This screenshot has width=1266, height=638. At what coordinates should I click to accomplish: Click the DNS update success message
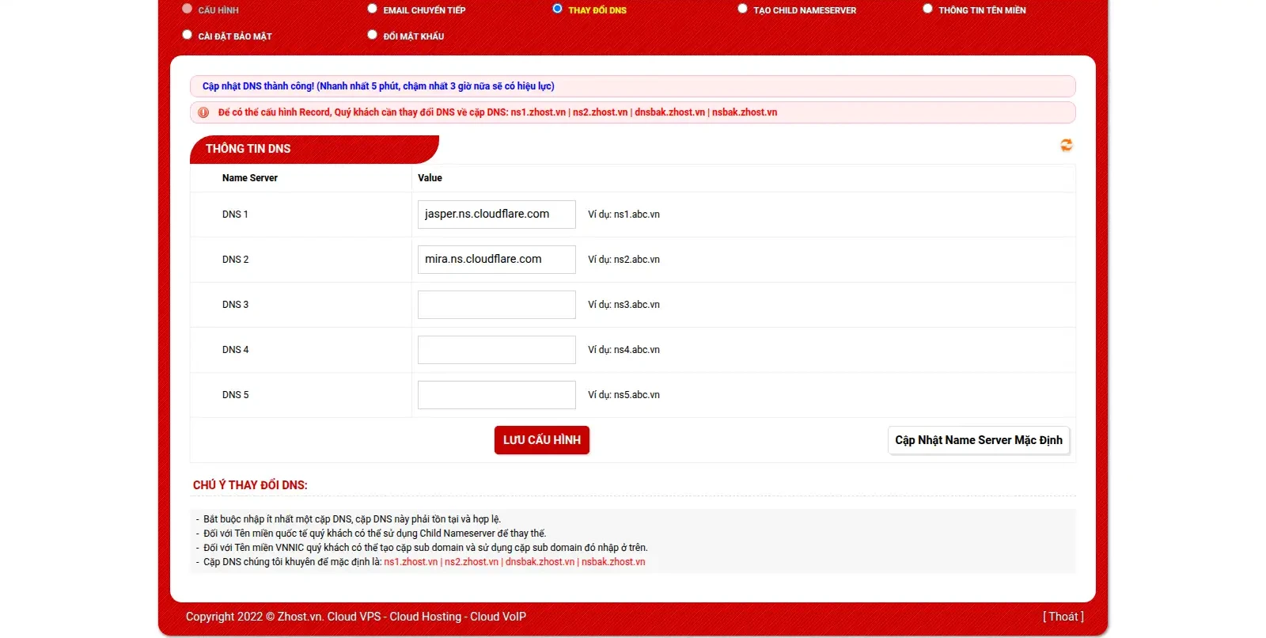click(x=378, y=86)
